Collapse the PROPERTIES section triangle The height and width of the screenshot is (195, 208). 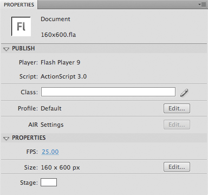click(x=6, y=139)
